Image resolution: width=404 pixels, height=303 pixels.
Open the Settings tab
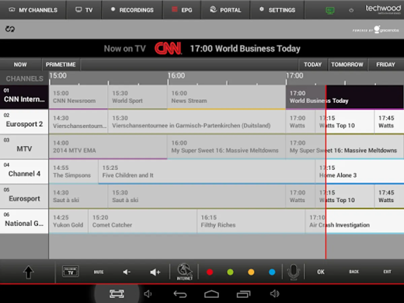pyautogui.click(x=277, y=10)
